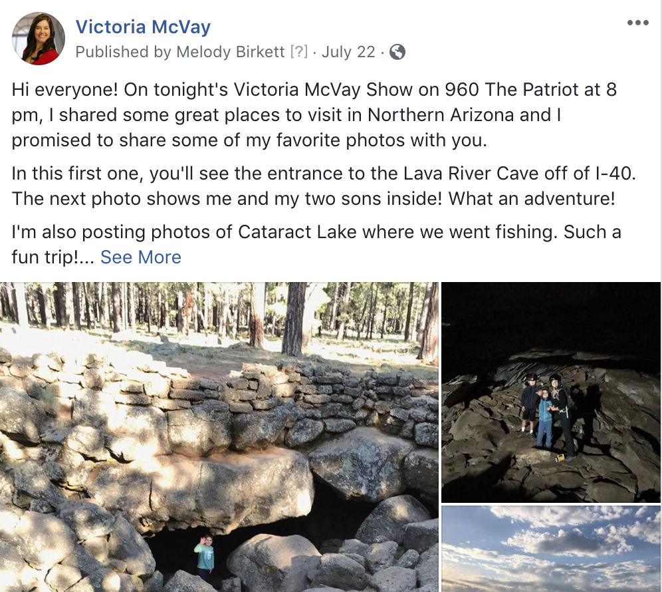Click the Melody Birkett publisher name
This screenshot has width=662, height=592.
[231, 52]
